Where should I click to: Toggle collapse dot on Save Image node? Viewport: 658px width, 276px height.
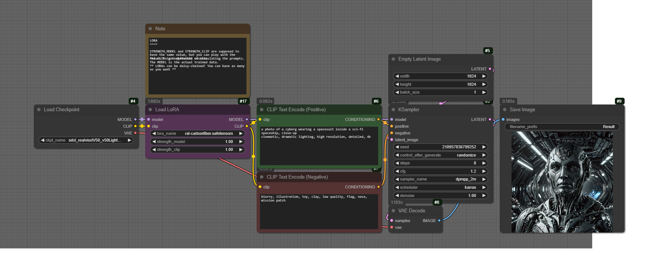(505, 110)
